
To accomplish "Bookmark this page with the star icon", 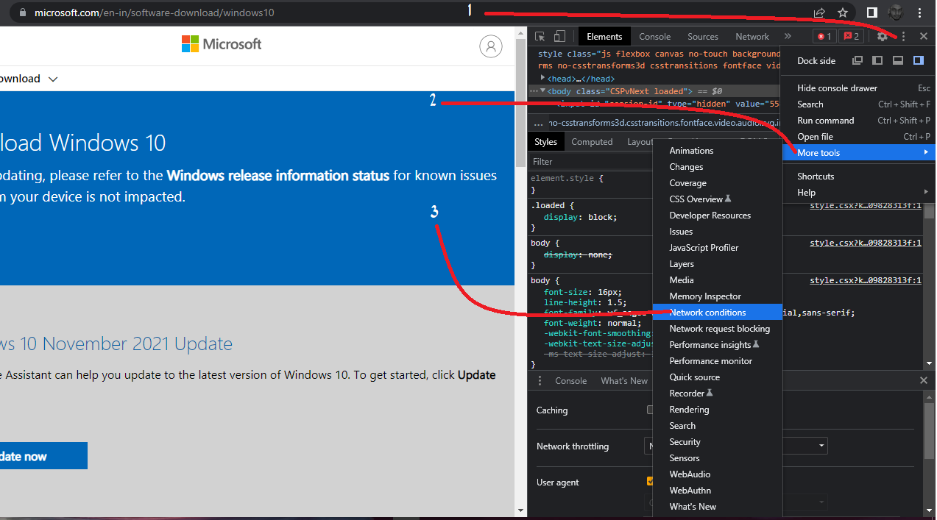I will coord(843,13).
